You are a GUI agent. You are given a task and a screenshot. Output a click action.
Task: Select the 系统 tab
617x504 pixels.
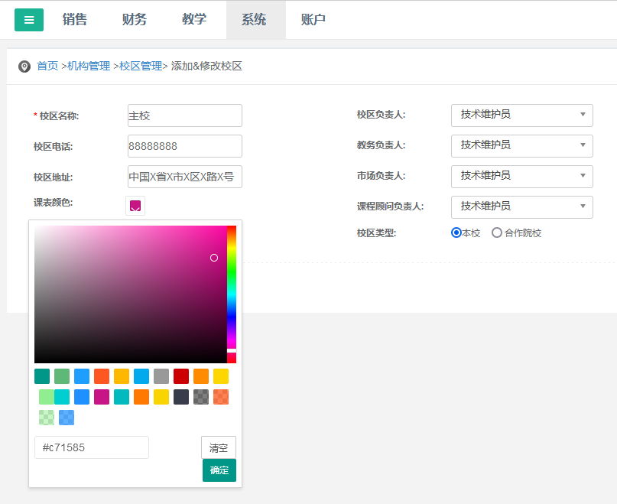point(256,19)
